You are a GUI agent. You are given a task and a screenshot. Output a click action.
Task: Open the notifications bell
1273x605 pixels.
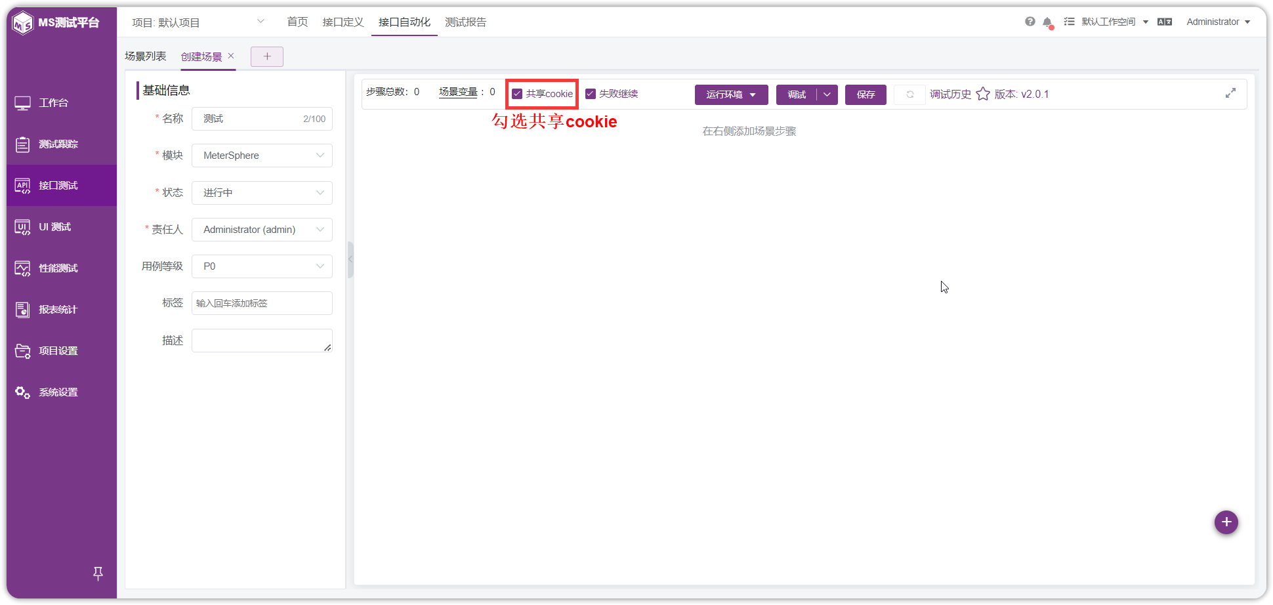pyautogui.click(x=1048, y=22)
